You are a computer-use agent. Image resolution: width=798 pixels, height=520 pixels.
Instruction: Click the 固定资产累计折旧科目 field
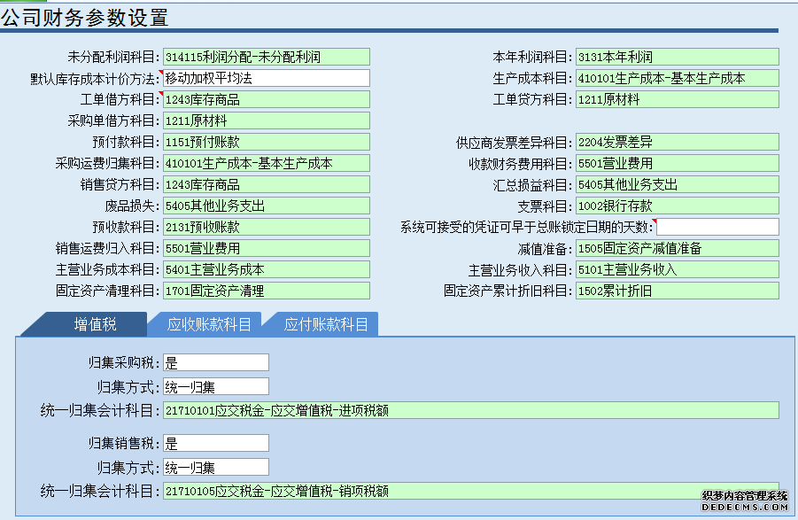[x=677, y=291]
